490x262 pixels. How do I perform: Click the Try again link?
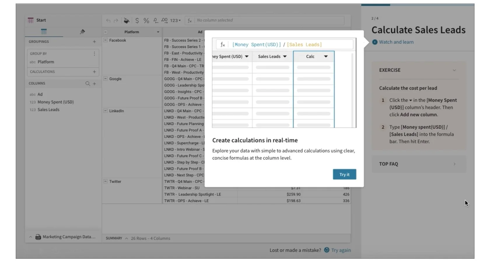coord(341,250)
